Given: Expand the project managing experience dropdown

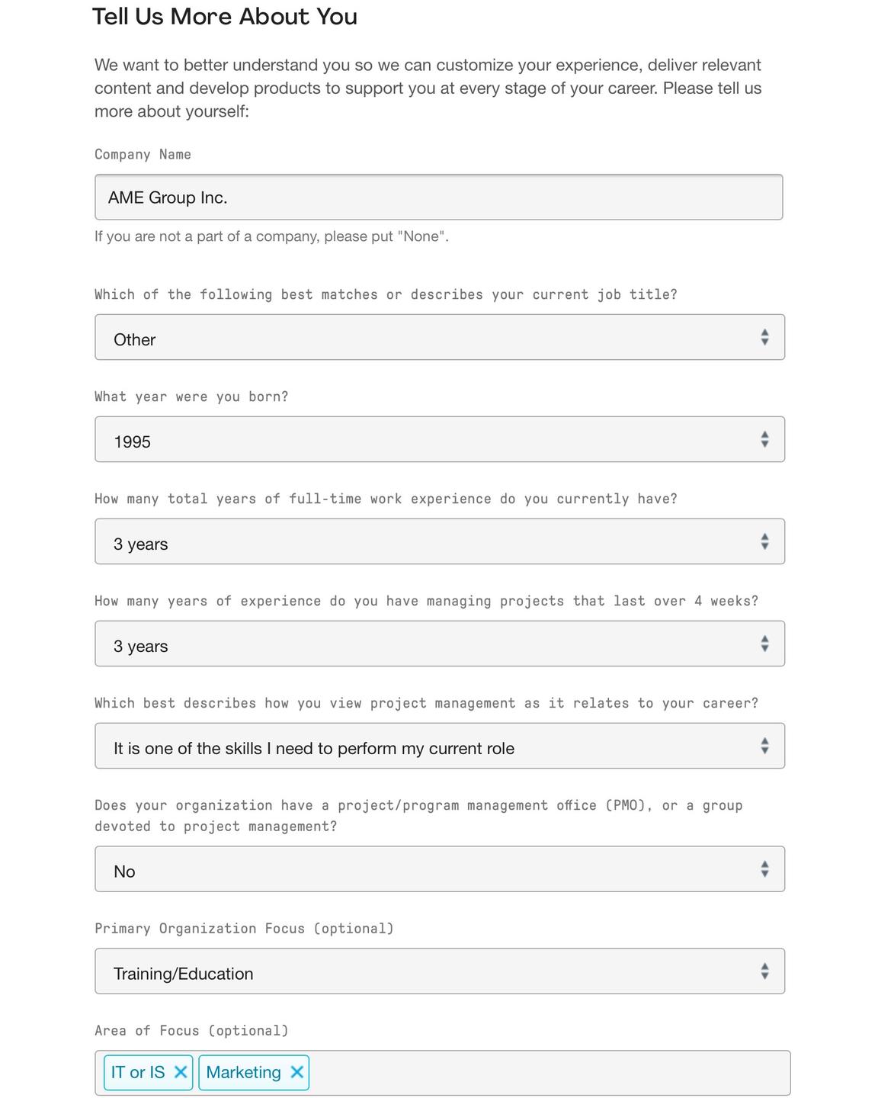Looking at the screenshot, I should coord(427,644).
